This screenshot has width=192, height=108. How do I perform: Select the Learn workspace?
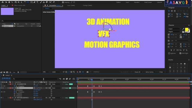coord(127,2)
